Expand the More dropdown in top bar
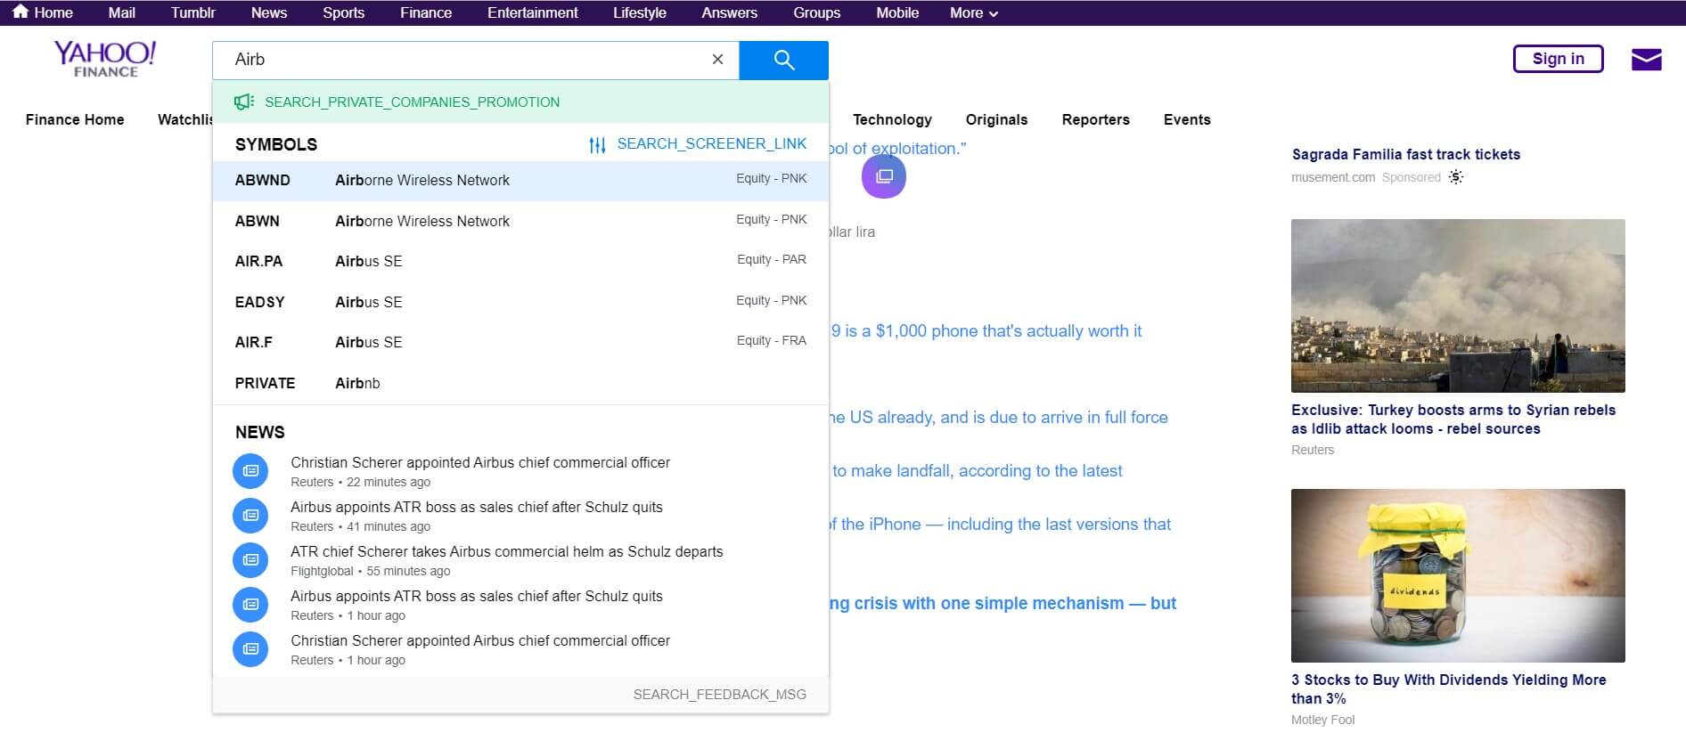This screenshot has height=741, width=1686. pos(973,12)
